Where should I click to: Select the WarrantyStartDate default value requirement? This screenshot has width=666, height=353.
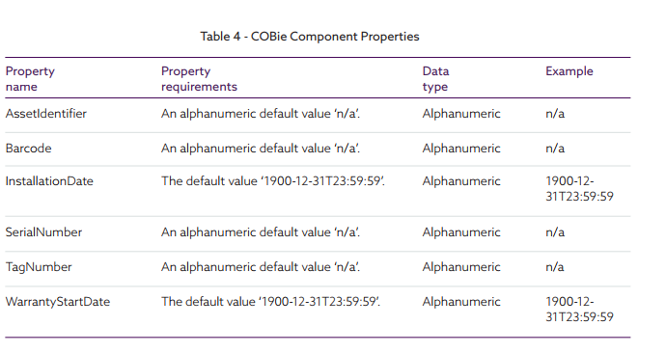pyautogui.click(x=270, y=302)
